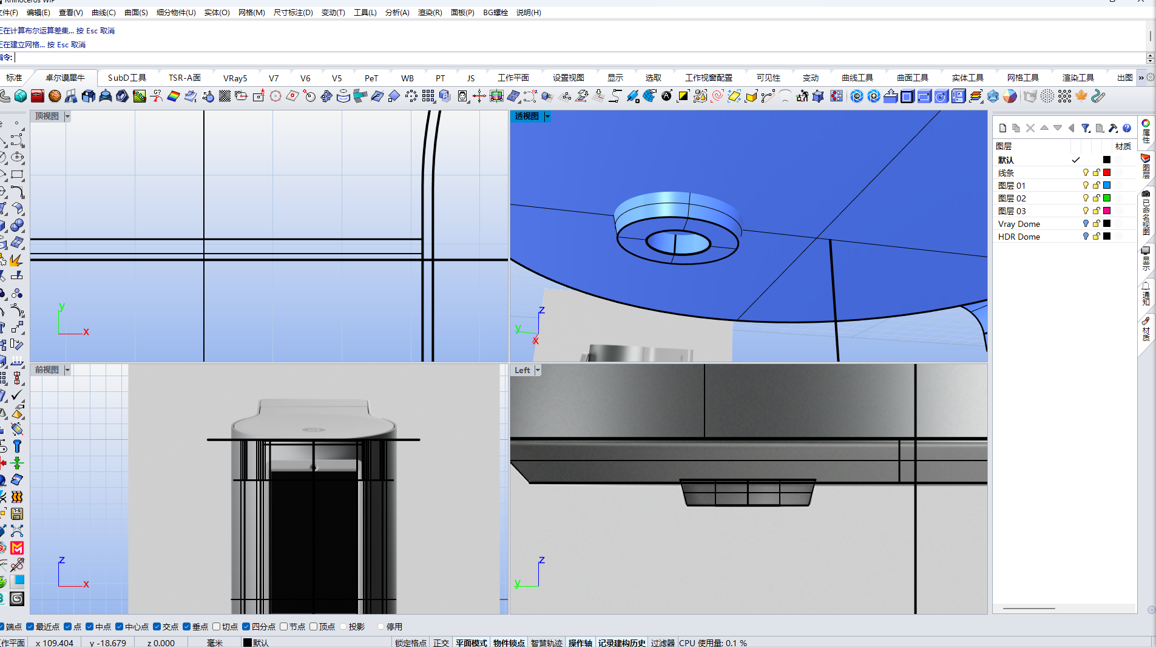Click the green S-shaped hook icon
1156x648 pixels.
click(1098, 96)
